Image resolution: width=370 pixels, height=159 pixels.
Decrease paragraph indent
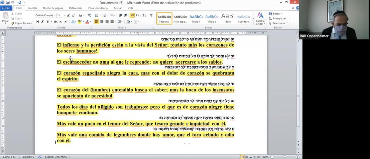(x=121, y=15)
